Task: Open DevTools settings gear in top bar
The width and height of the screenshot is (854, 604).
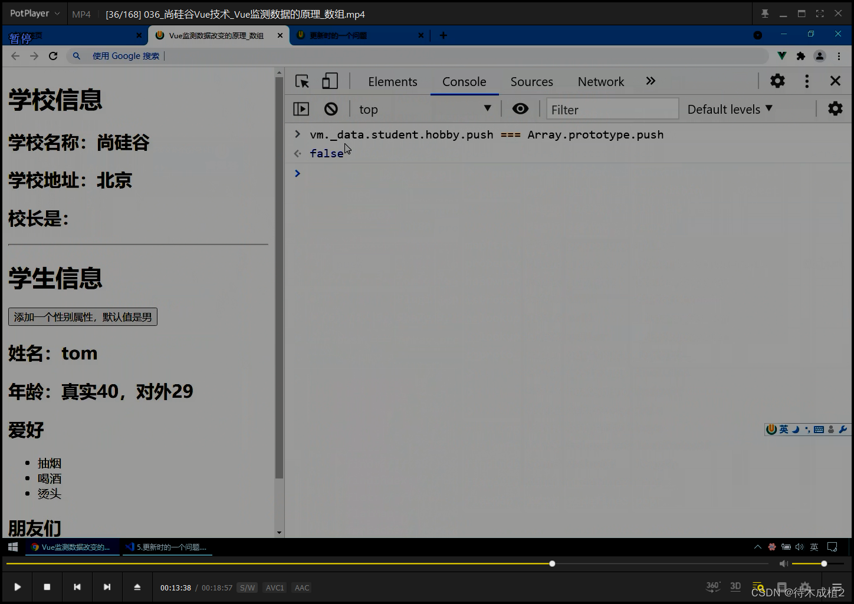Action: (x=777, y=81)
